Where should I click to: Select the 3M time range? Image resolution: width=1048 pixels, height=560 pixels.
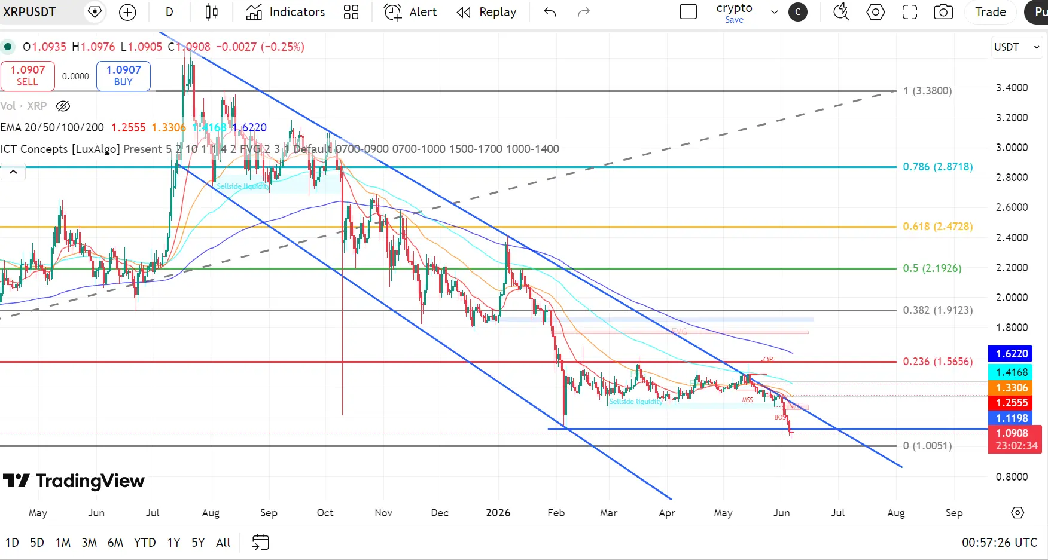coord(89,543)
